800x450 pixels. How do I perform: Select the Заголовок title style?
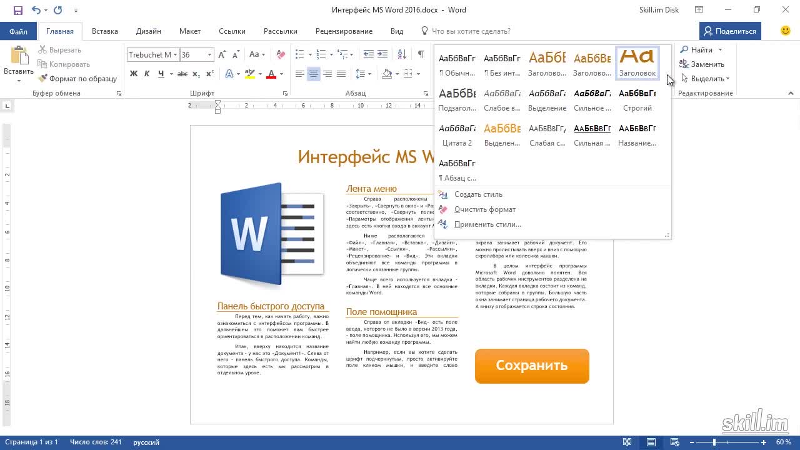click(637, 64)
